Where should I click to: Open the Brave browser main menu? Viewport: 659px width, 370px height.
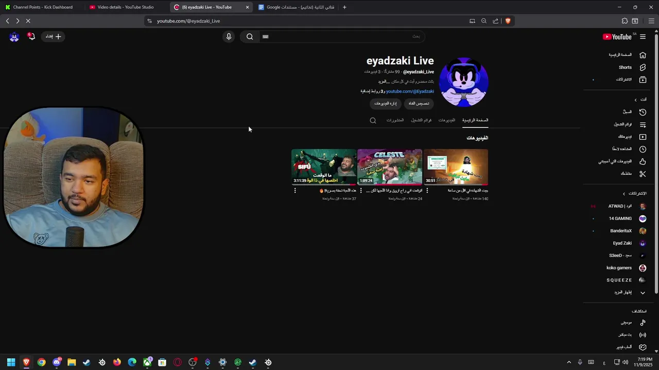pyautogui.click(x=651, y=21)
